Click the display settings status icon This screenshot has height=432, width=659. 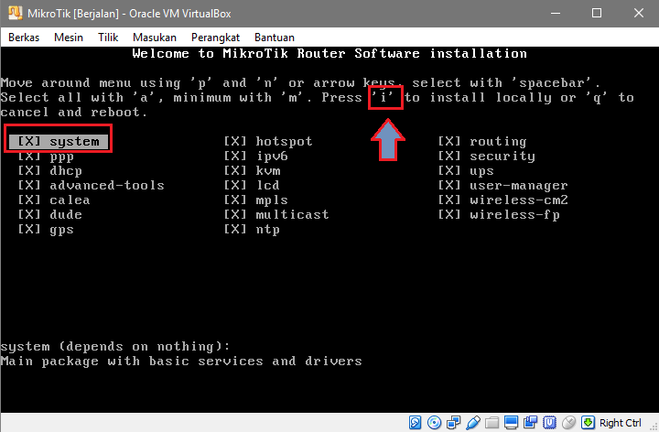tap(511, 422)
